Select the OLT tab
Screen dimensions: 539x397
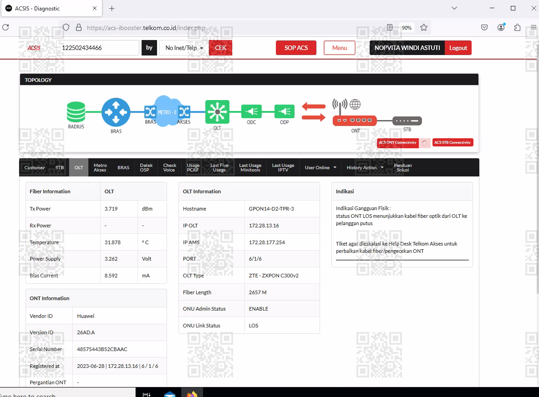[x=79, y=168]
